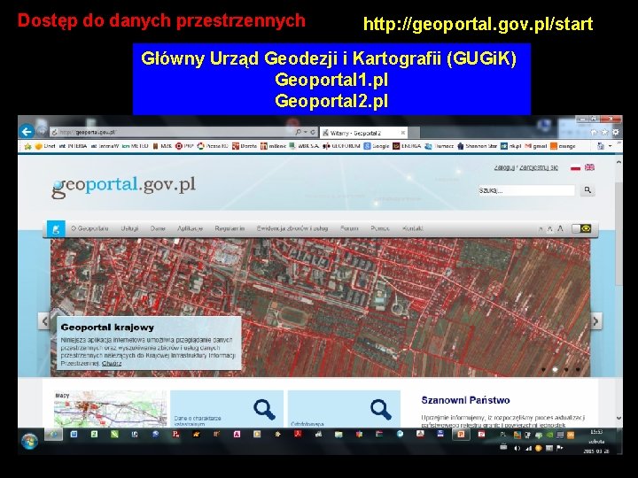Click the Zaloguj login link
Screen dimensions: 638x478
(504, 167)
